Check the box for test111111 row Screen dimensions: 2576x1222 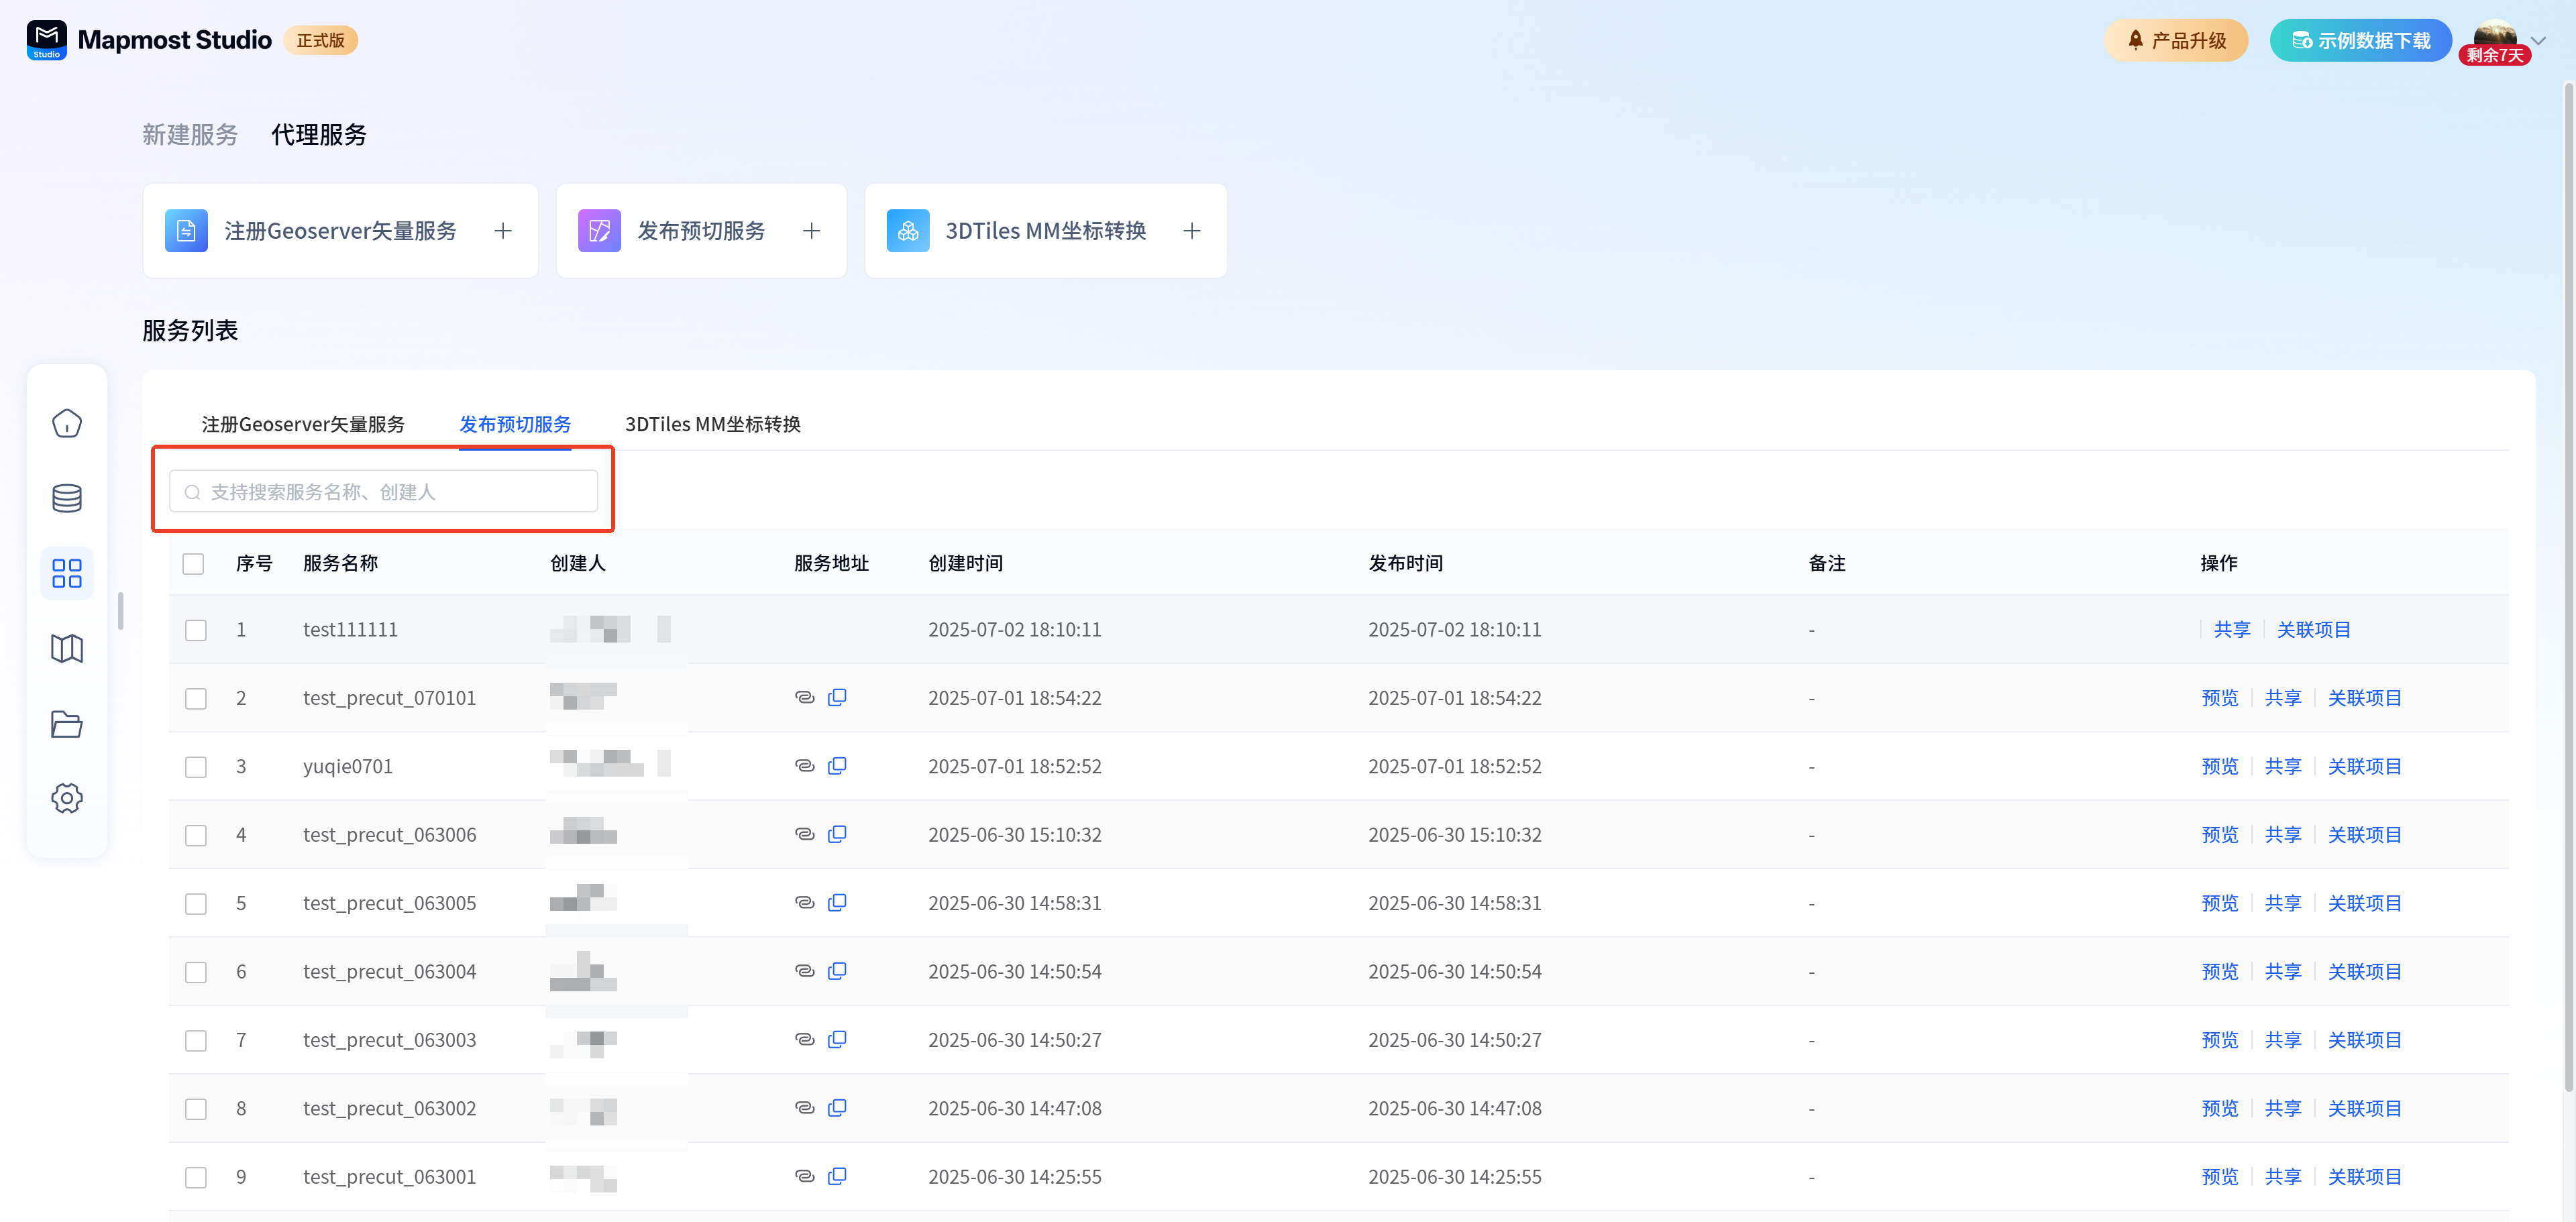coord(196,630)
